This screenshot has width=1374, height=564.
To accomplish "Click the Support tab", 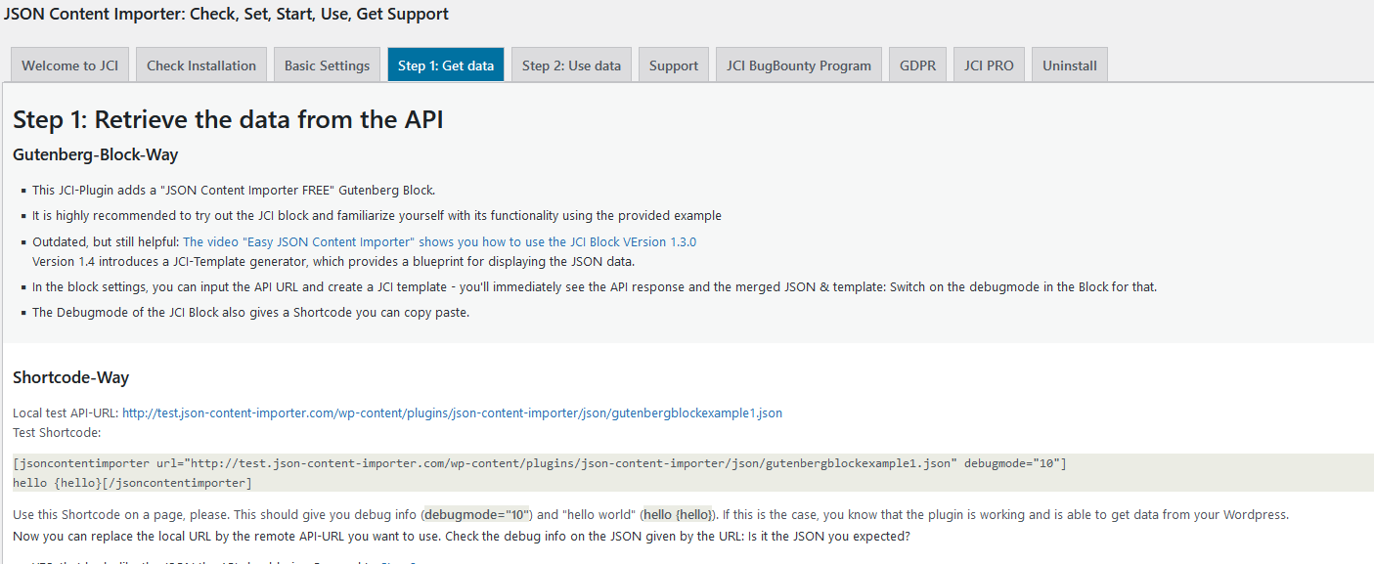I will pos(674,65).
